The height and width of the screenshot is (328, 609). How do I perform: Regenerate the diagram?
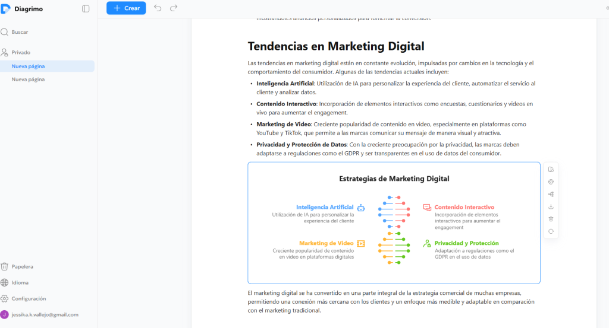click(x=551, y=231)
